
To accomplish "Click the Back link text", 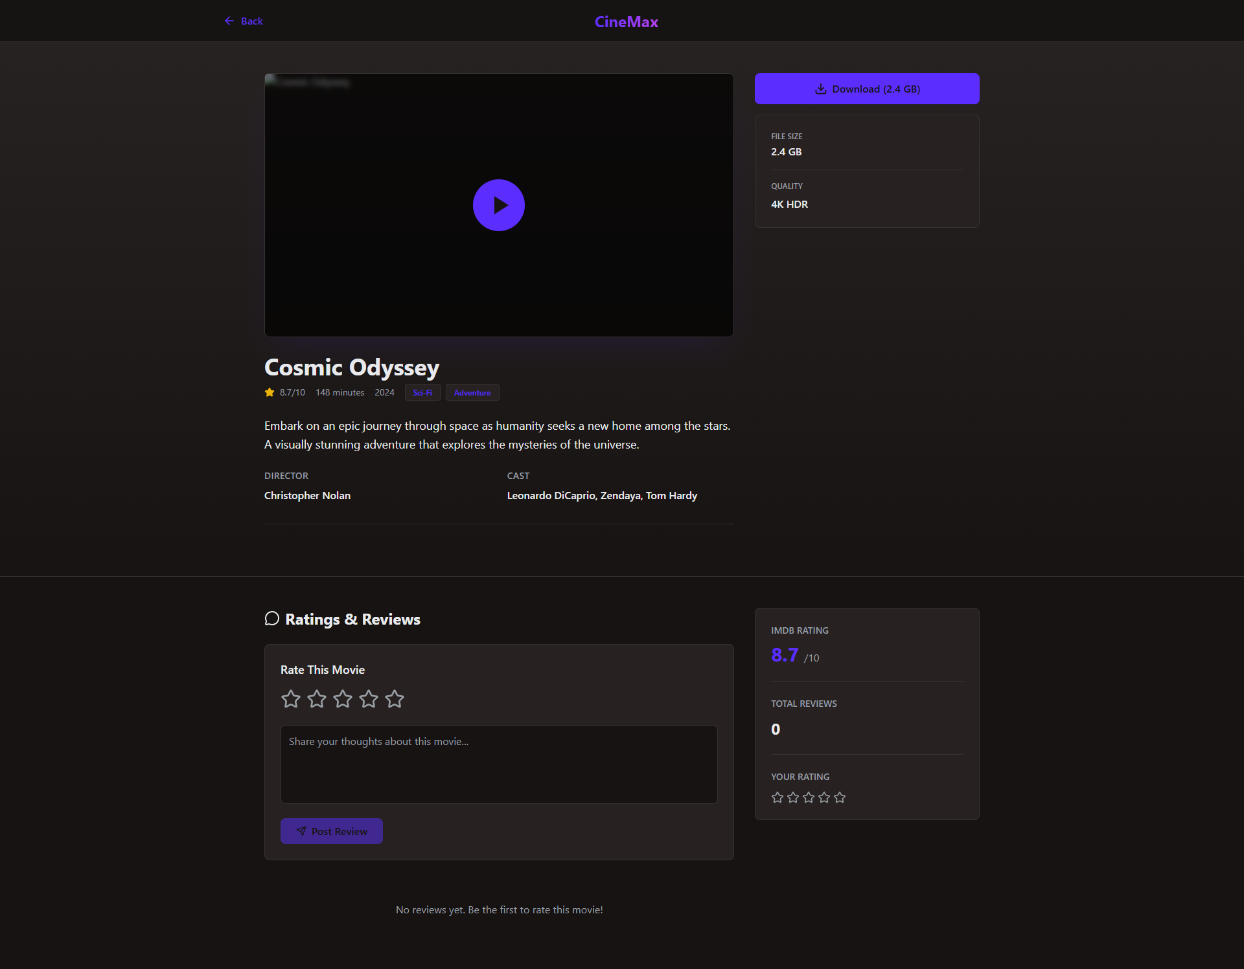I will pyautogui.click(x=251, y=21).
